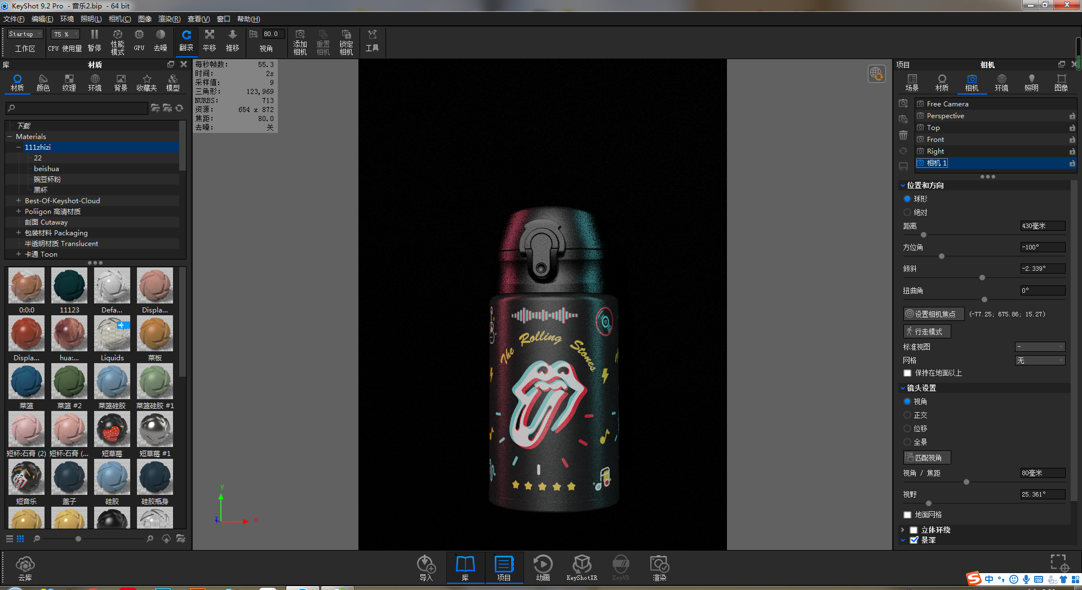The height and width of the screenshot is (590, 1082).
Task: Enable the 地面网格 ground grid checkbox
Action: (907, 514)
